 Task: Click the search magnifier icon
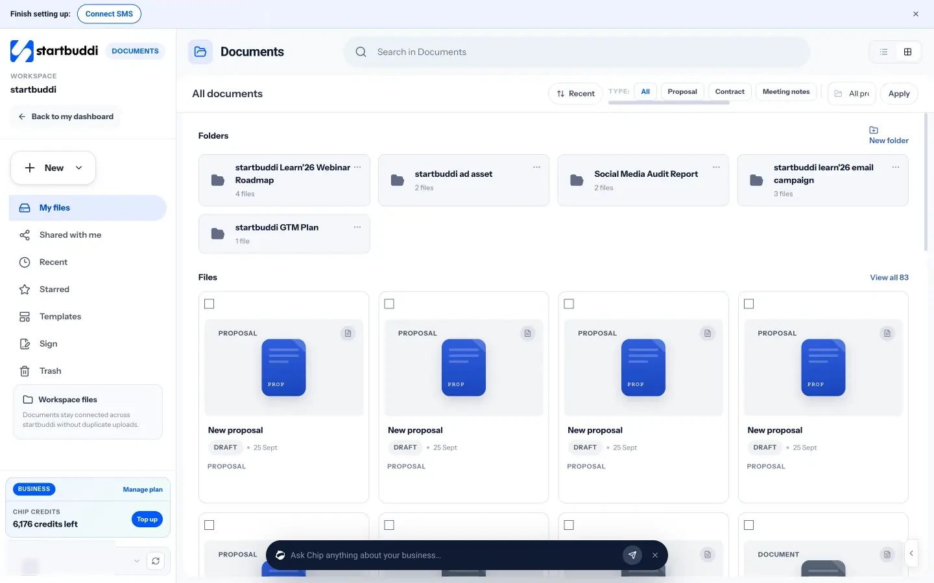361,52
